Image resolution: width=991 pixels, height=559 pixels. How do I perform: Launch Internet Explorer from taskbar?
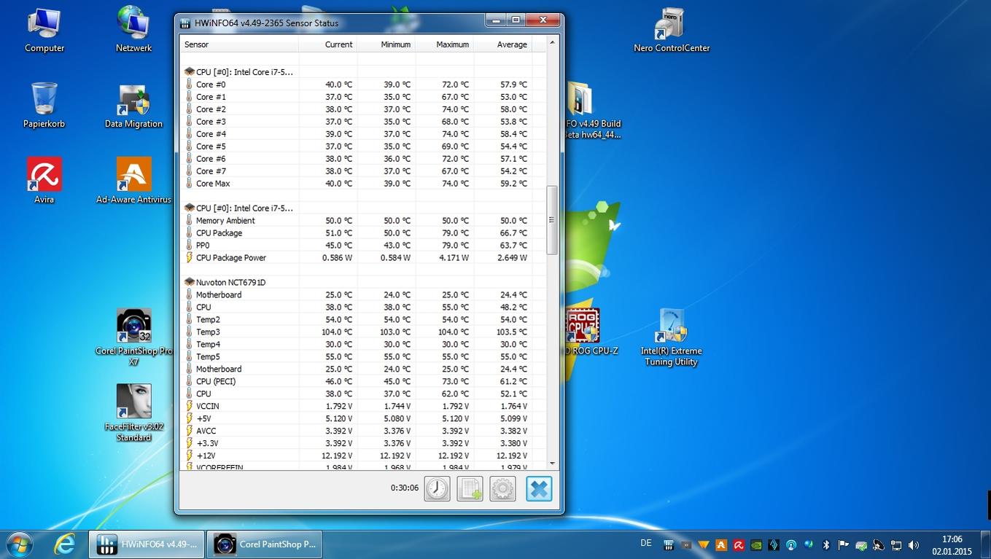point(65,544)
